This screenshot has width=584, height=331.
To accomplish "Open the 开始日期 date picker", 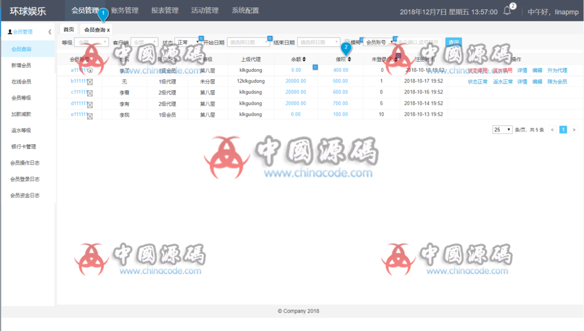I will 248,42.
